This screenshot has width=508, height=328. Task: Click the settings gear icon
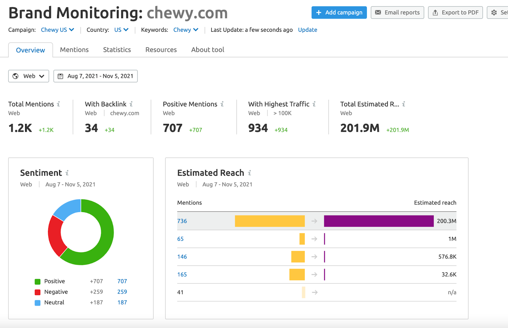[x=494, y=12]
